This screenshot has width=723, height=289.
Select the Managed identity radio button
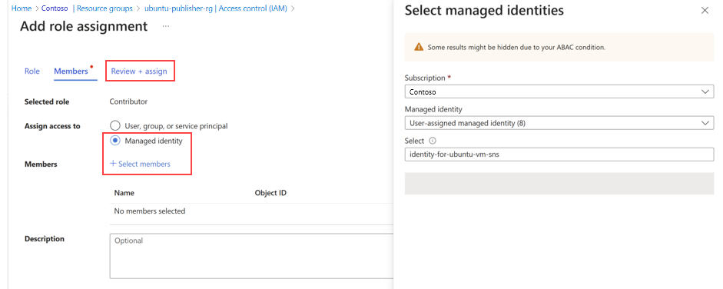point(114,141)
